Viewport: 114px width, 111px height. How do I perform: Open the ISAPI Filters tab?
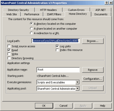pyautogui.click(x=54, y=14)
